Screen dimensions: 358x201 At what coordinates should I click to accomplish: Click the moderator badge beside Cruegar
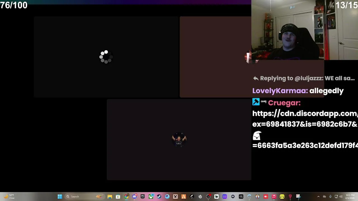[x=256, y=102]
